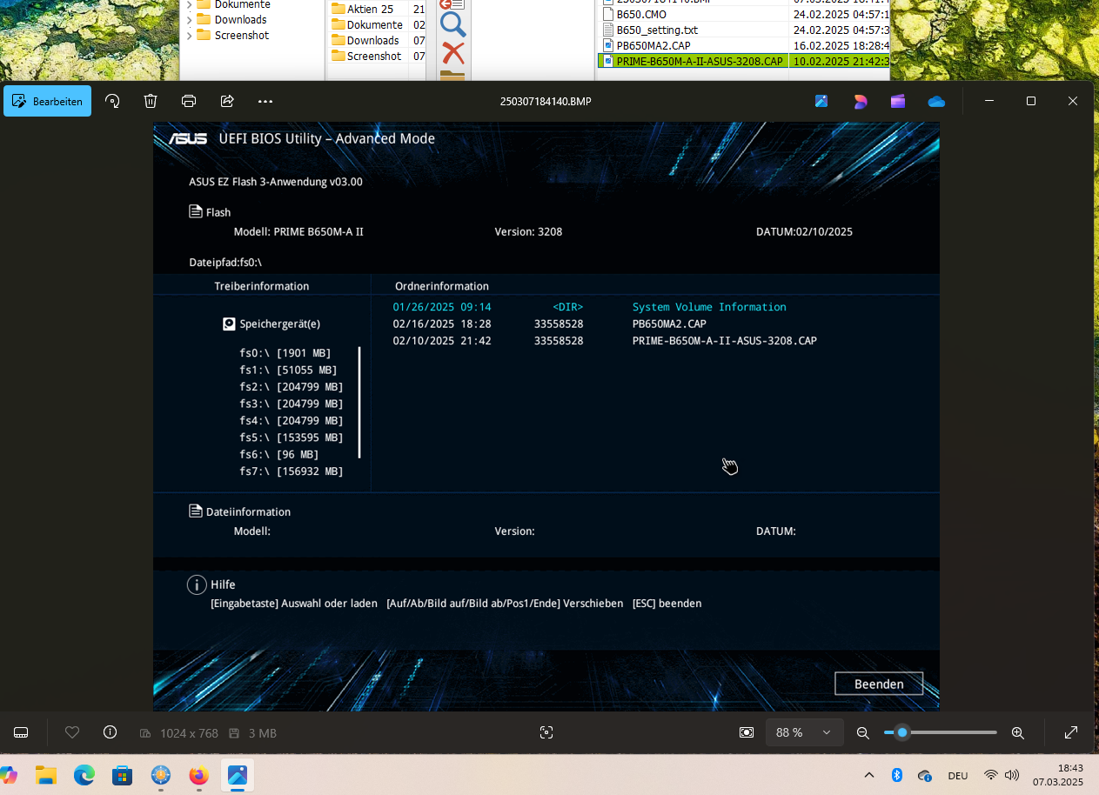Show file info with the info icon

coord(110,732)
